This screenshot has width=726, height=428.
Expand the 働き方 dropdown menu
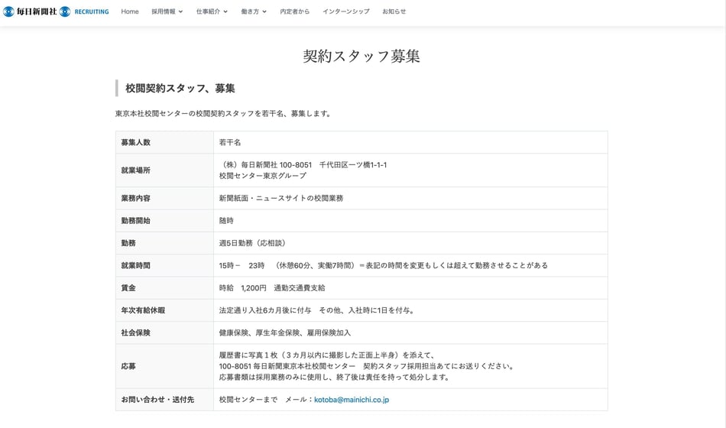point(253,11)
